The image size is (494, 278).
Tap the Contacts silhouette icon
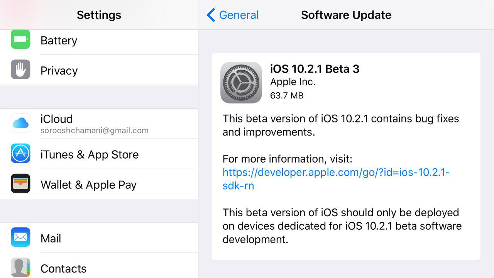(20, 267)
